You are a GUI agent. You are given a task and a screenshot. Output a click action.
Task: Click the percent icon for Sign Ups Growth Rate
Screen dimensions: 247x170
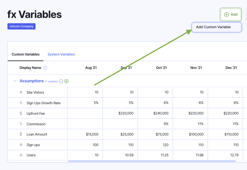pos(21,103)
